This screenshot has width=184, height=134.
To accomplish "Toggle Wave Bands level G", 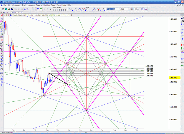I will coord(64,10).
